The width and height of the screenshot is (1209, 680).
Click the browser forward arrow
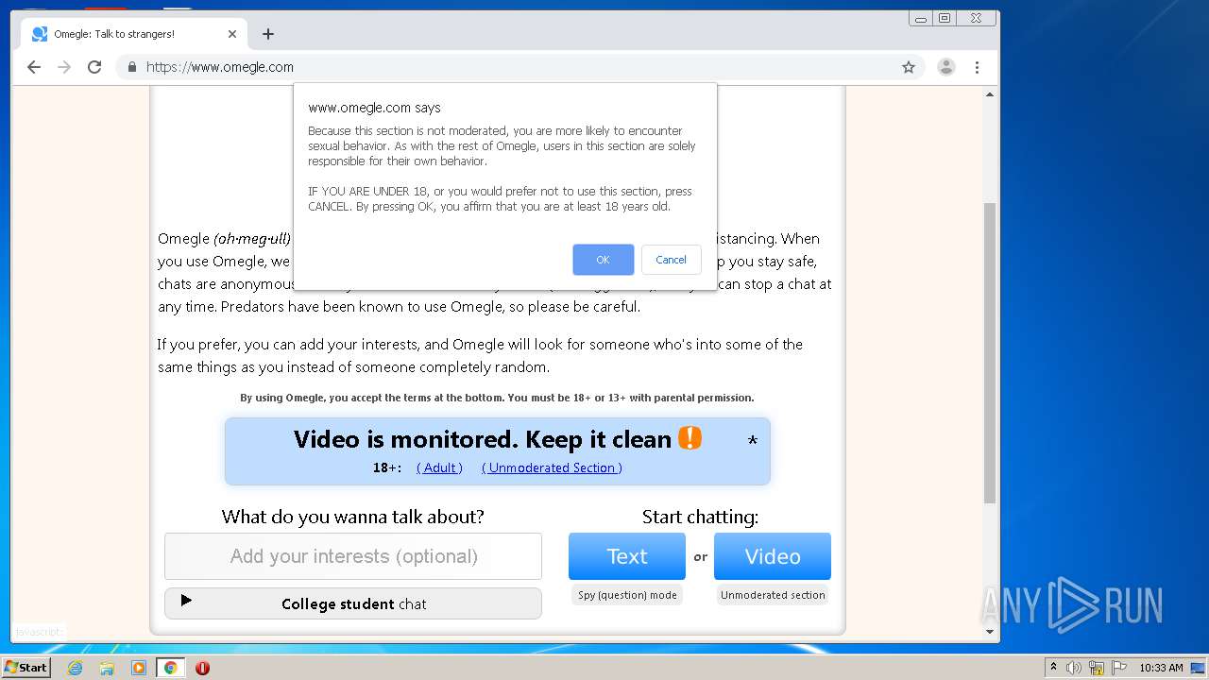64,67
